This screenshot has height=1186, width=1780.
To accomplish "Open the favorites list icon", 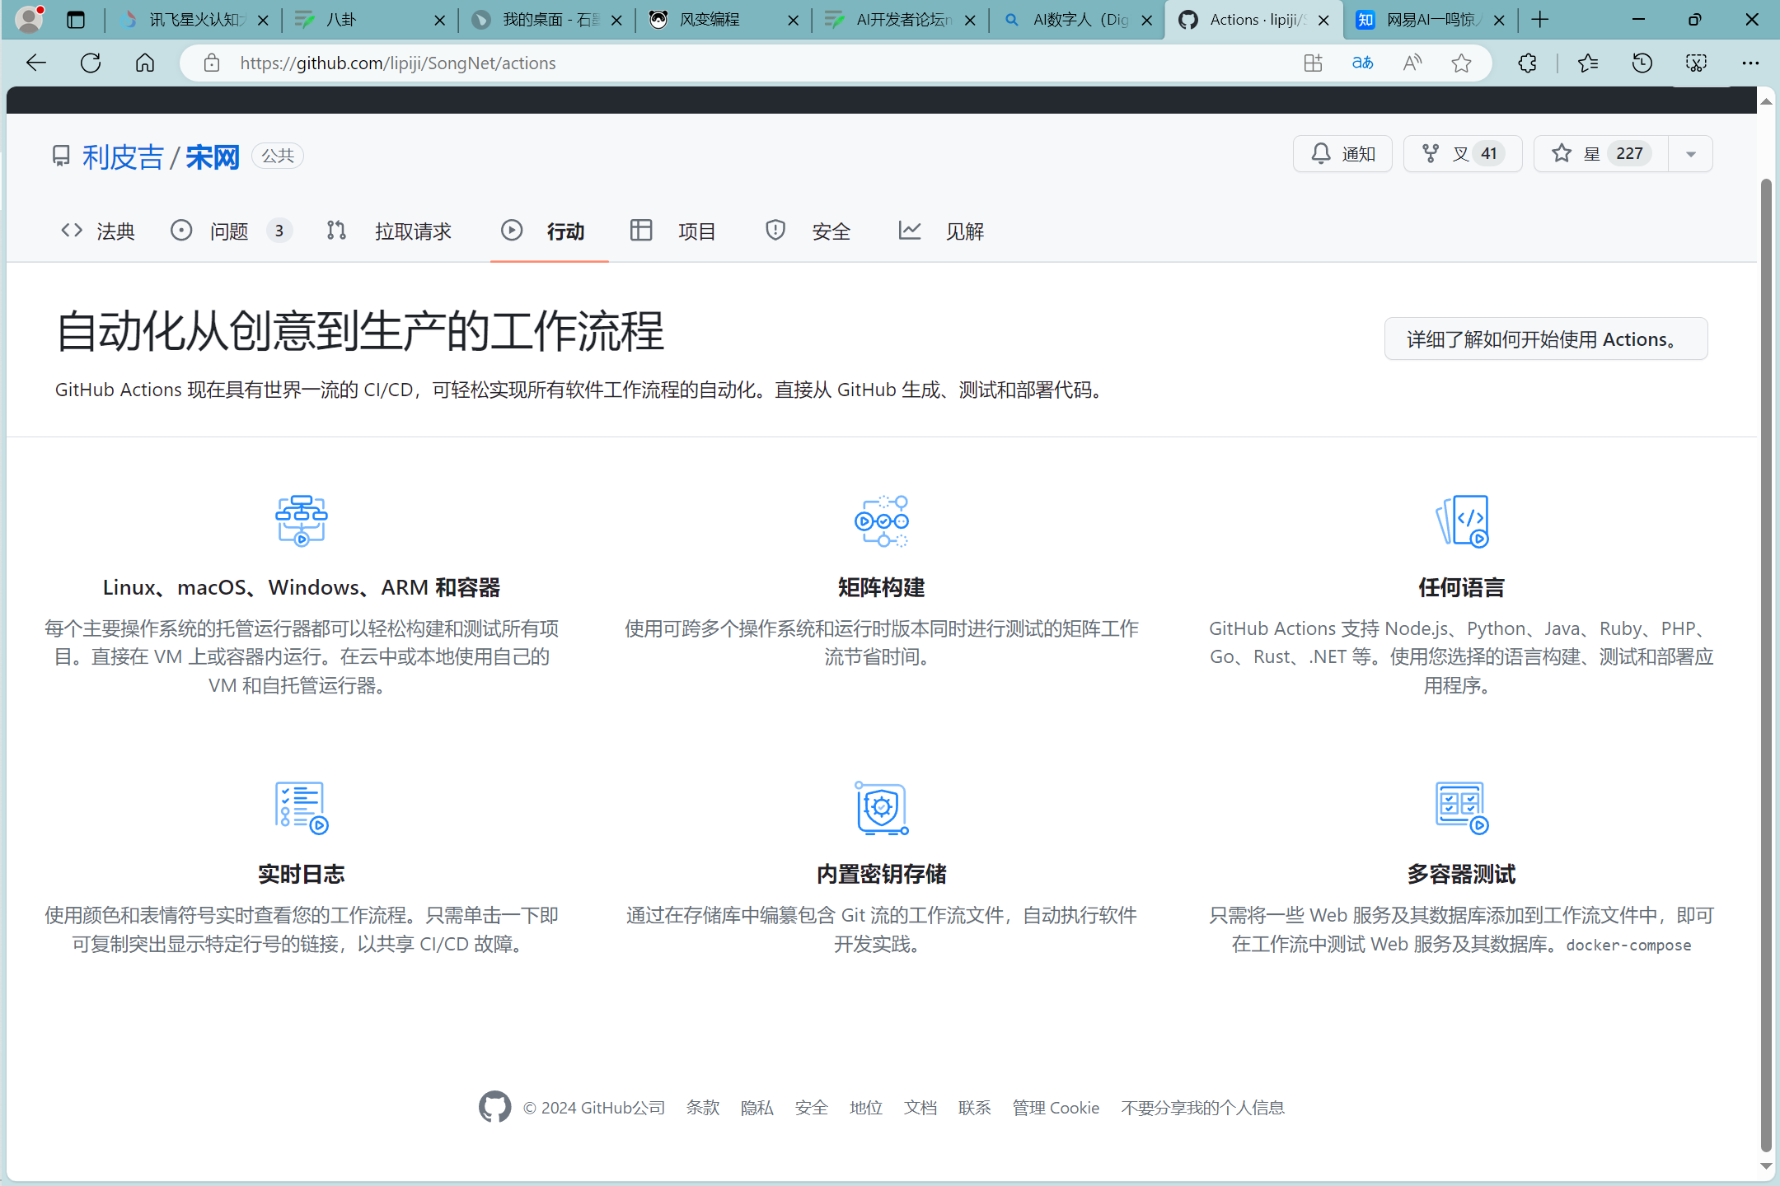I will 1588,63.
